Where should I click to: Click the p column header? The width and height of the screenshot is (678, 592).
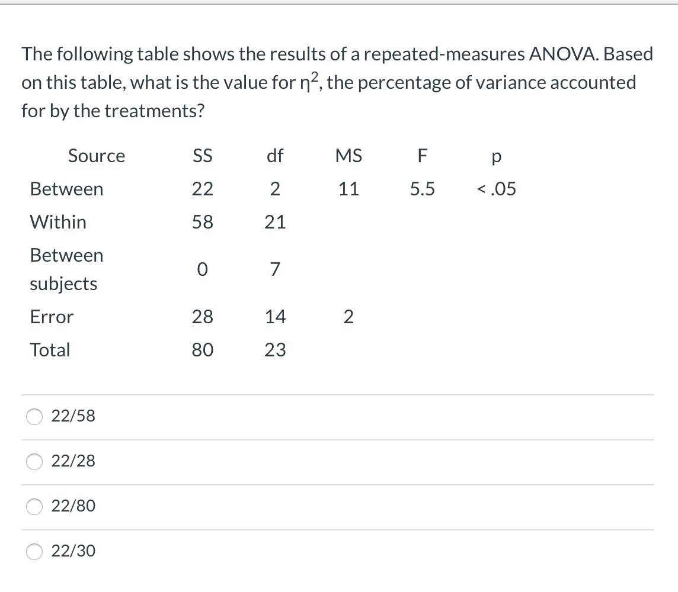495,156
